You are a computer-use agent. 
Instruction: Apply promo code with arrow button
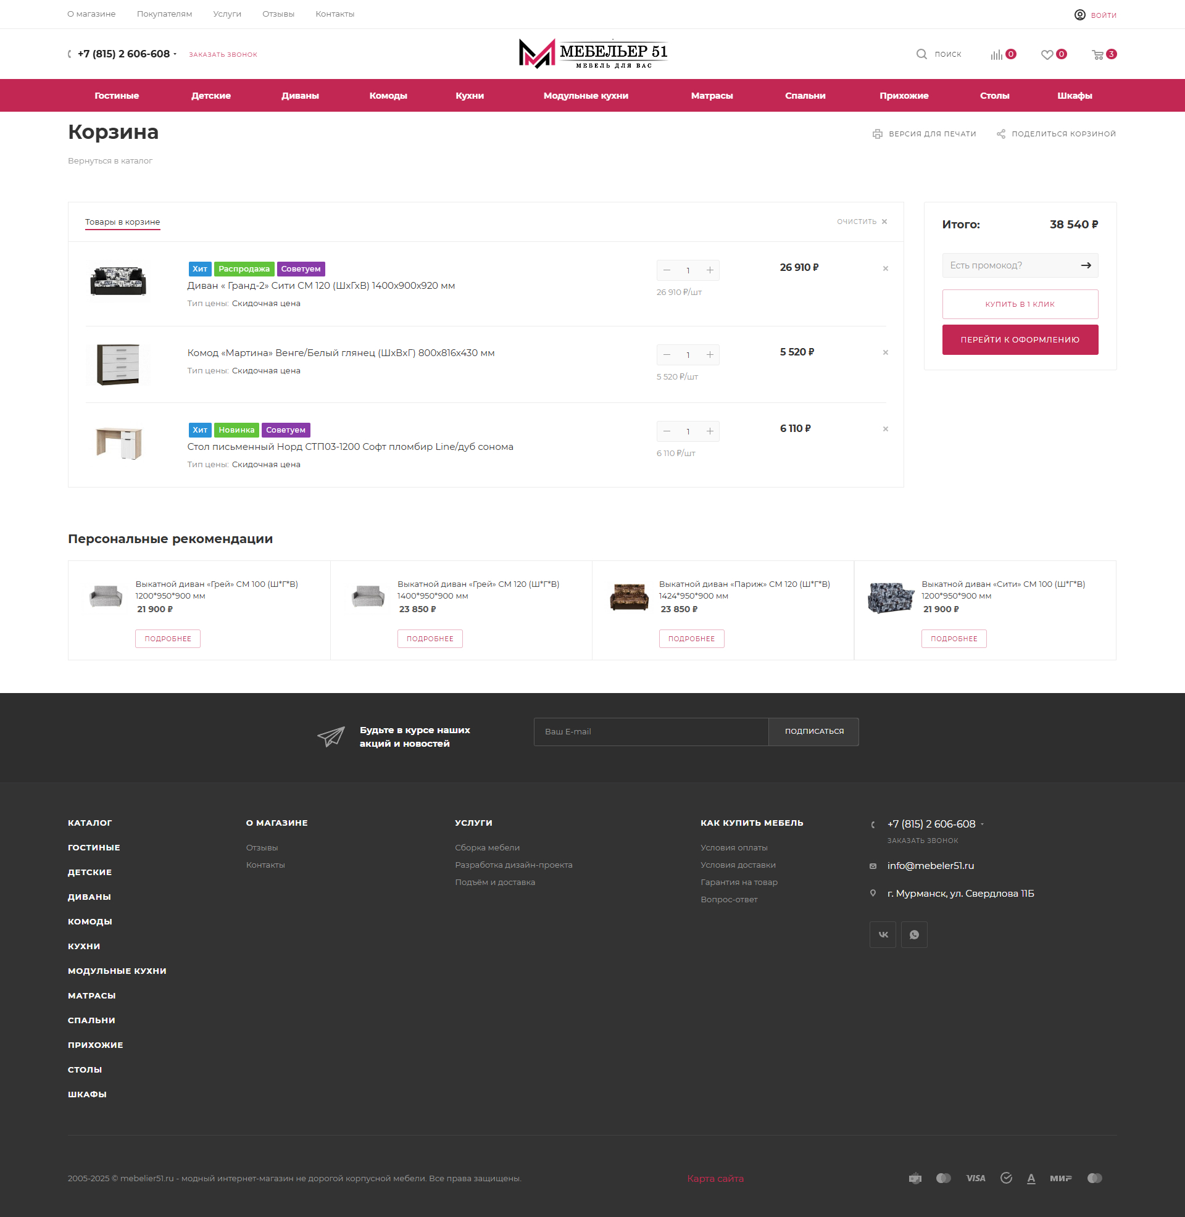click(x=1086, y=265)
